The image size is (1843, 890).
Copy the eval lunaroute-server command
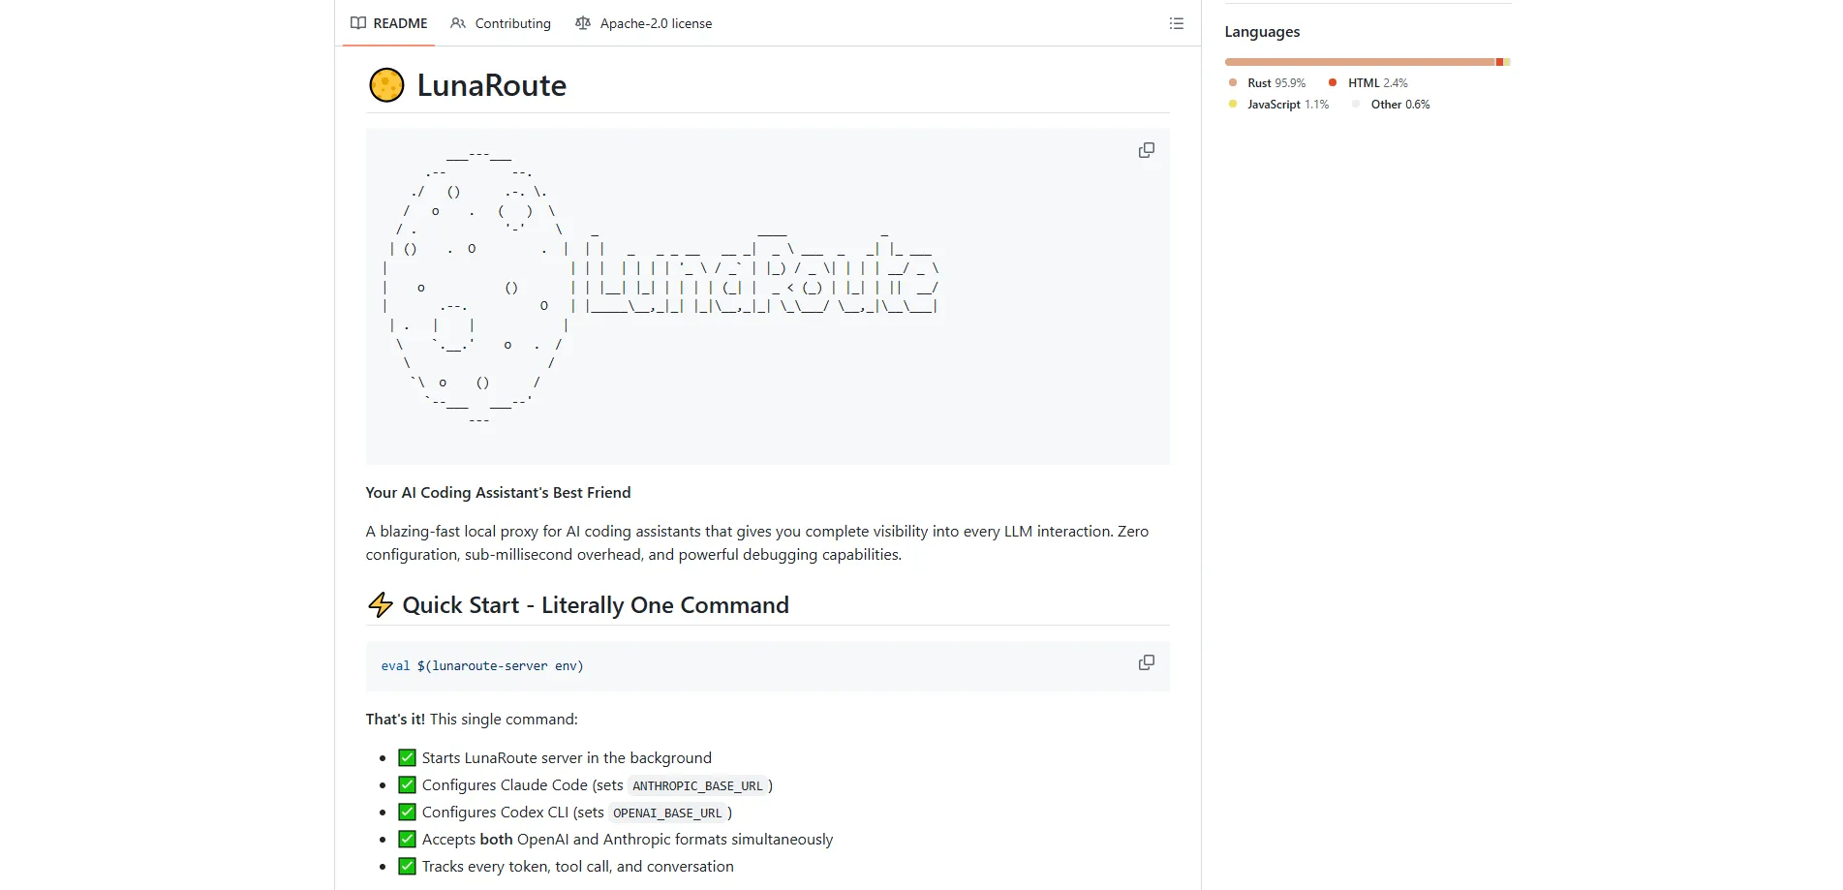click(x=1147, y=662)
